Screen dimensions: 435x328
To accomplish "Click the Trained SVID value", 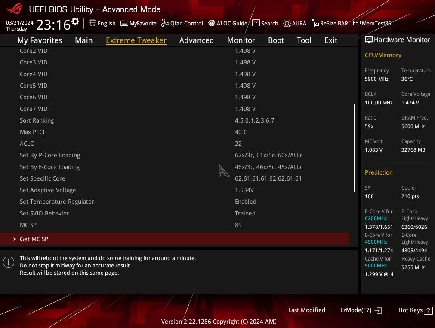I will point(245,214).
